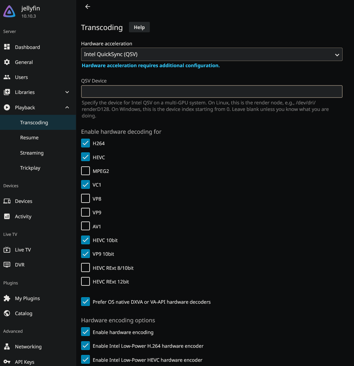Uncheck the HEVC 10bit checkbox
354x366 pixels.
point(85,240)
